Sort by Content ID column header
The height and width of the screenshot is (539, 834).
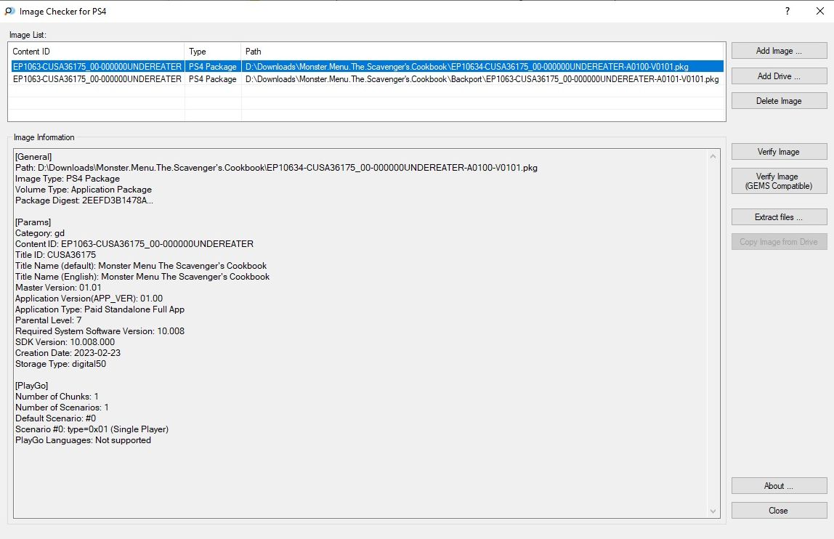[97, 52]
